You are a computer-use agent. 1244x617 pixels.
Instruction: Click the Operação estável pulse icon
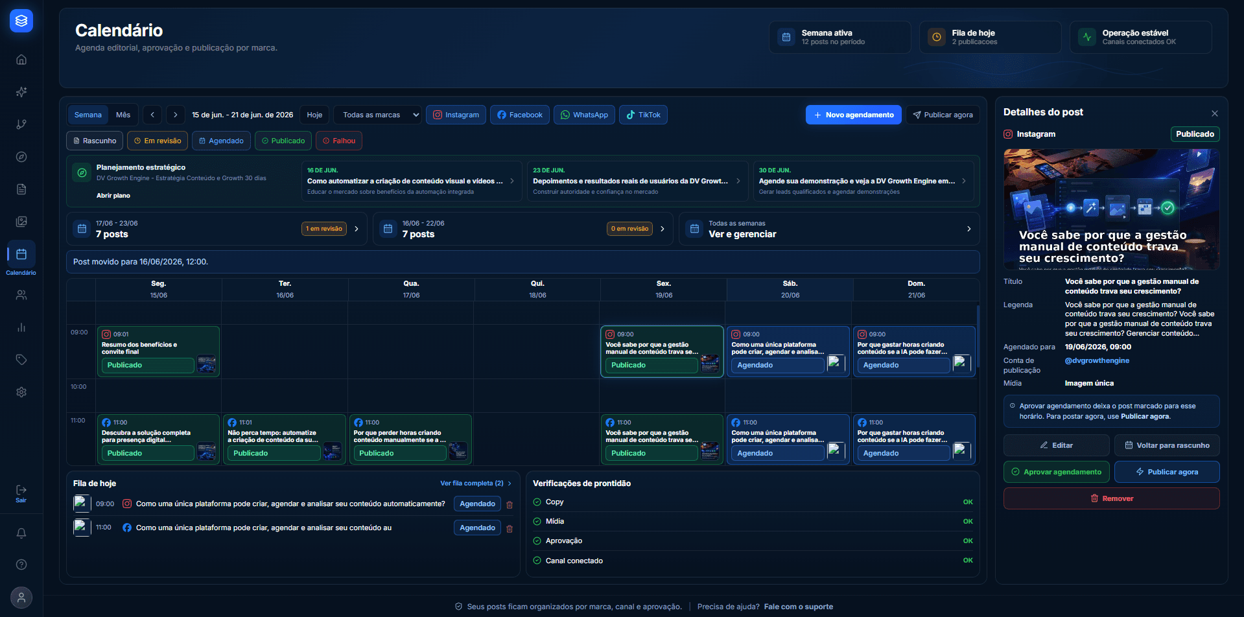(x=1087, y=37)
